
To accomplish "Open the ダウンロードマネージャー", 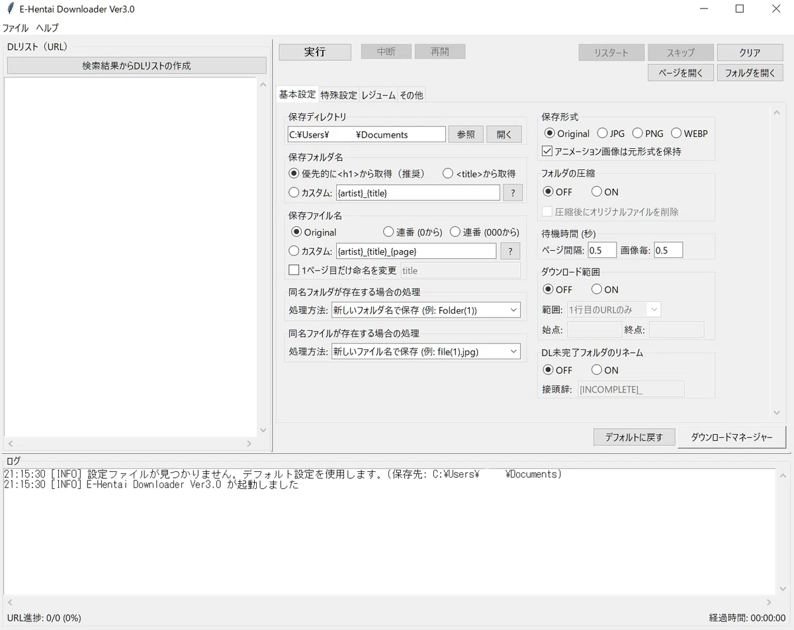I will (732, 437).
